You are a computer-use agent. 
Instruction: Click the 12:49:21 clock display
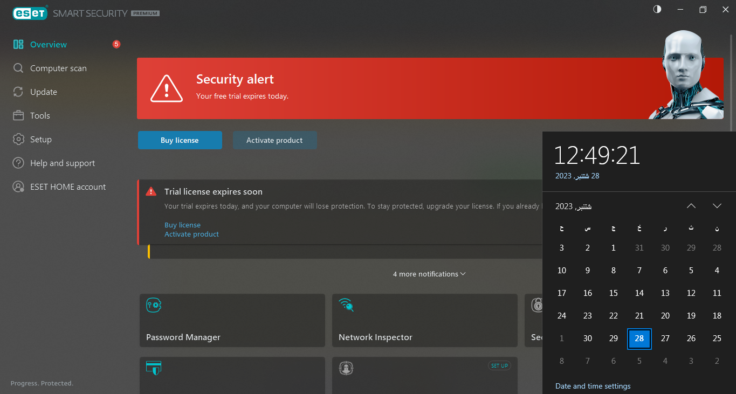(x=597, y=155)
